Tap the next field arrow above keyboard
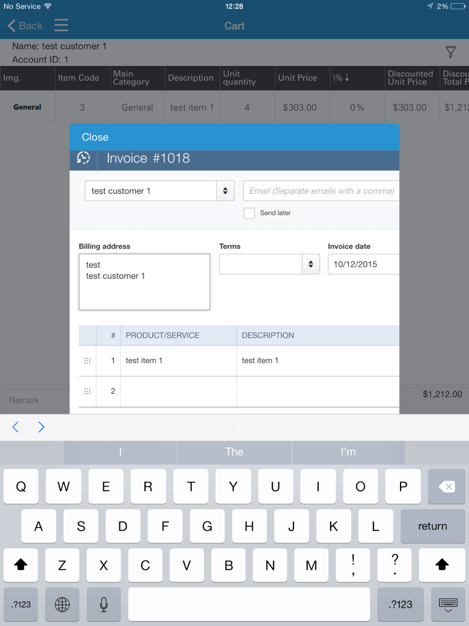Screen dimensions: 469x626 pyautogui.click(x=41, y=427)
